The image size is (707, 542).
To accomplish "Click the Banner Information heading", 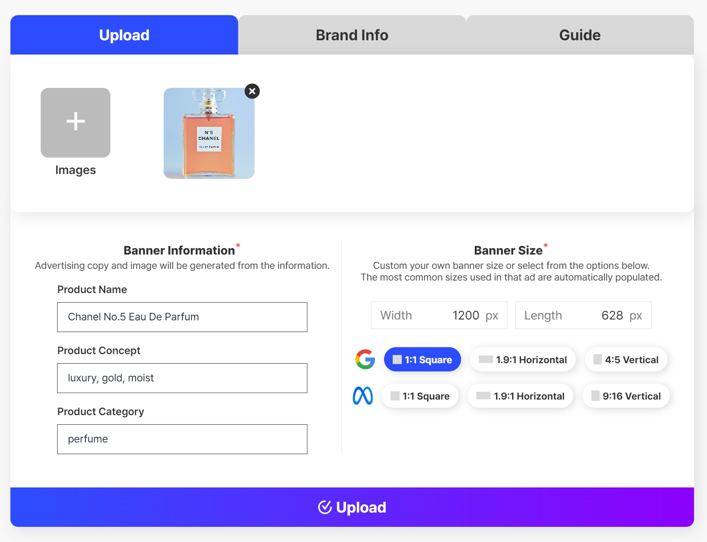I will pyautogui.click(x=179, y=250).
